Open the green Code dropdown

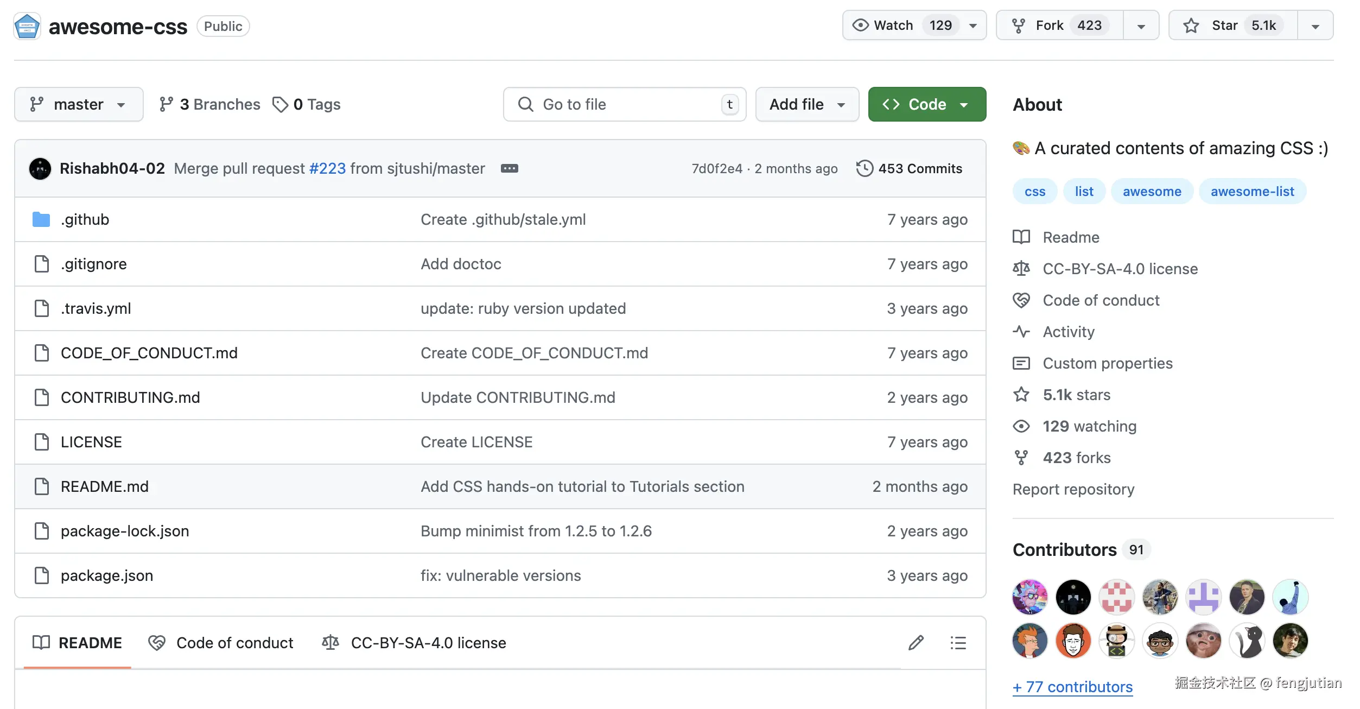[x=927, y=104]
